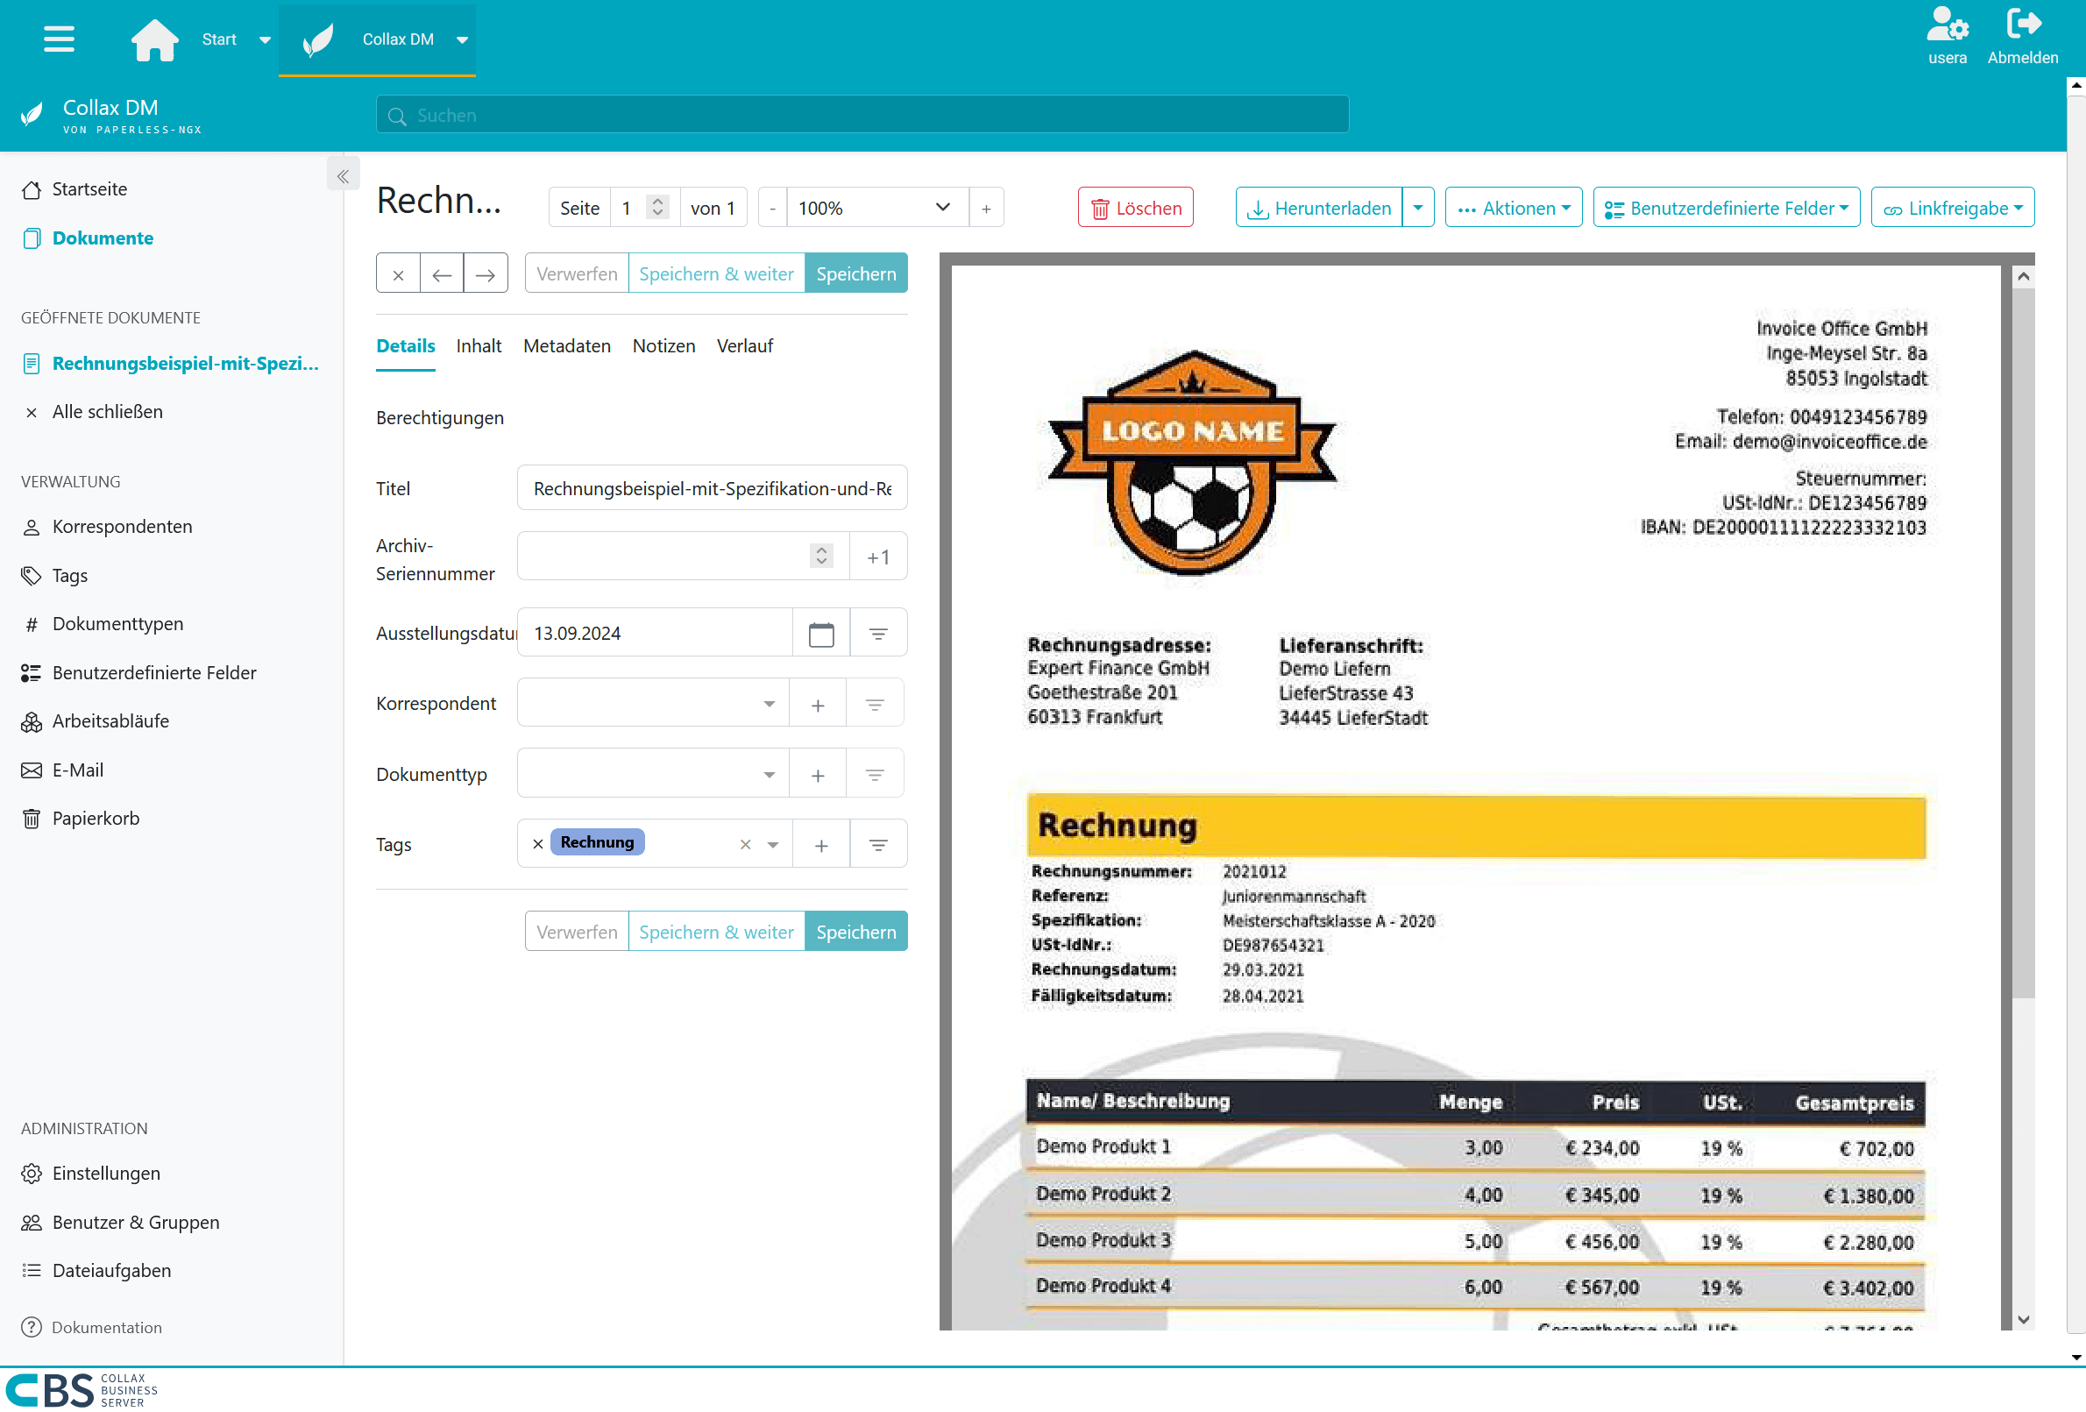Click the page number stepper
Image resolution: width=2086 pixels, height=1412 pixels.
pyautogui.click(x=658, y=209)
